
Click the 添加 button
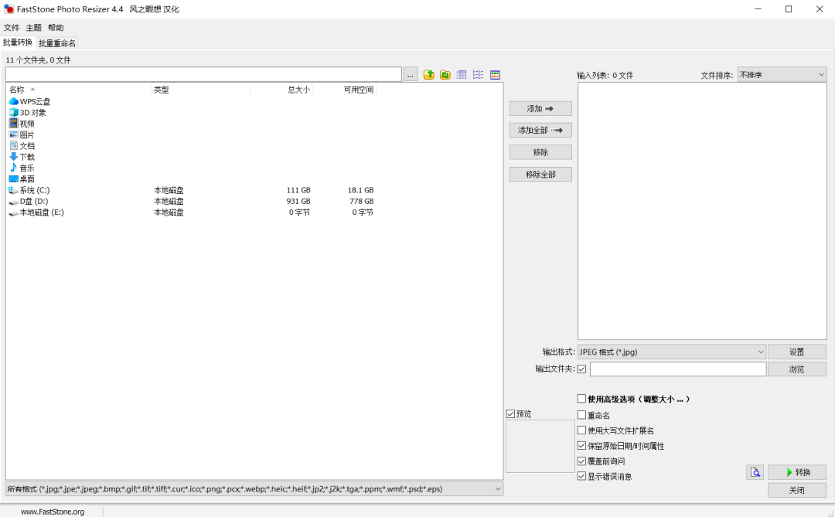(540, 109)
